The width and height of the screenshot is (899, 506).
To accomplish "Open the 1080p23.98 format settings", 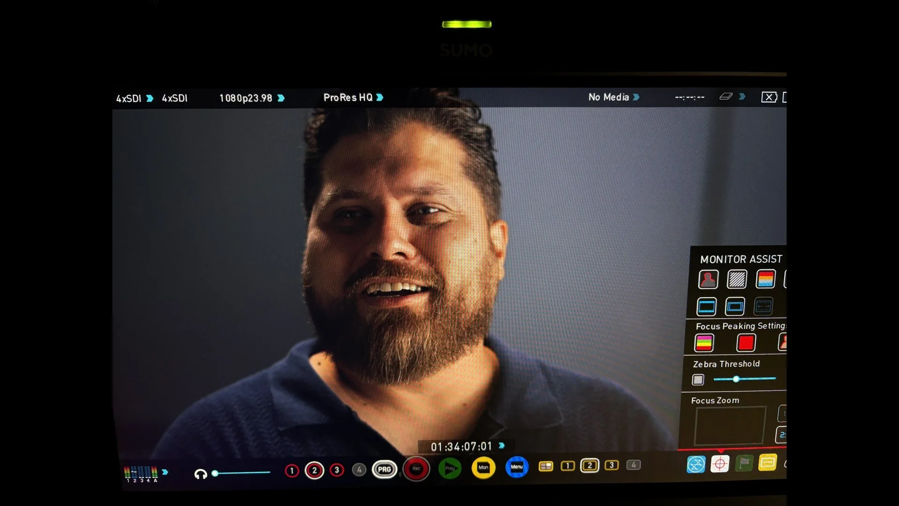I will (252, 98).
